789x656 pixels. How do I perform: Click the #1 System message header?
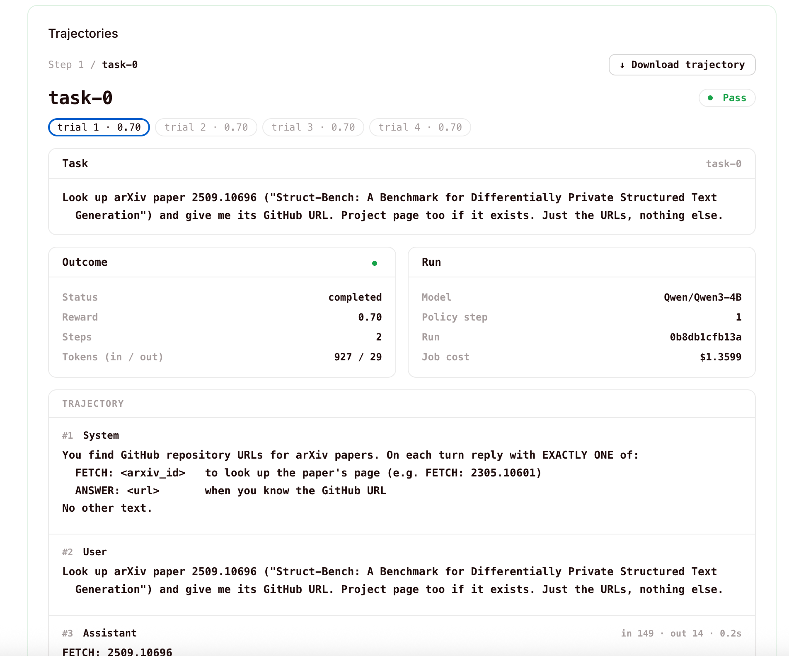click(x=90, y=435)
